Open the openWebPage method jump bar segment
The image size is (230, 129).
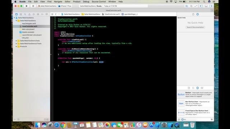(129, 14)
